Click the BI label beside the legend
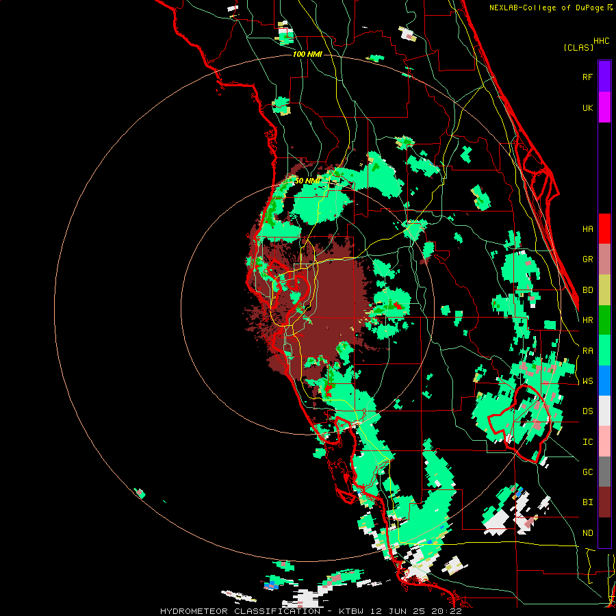616x616 pixels. click(587, 502)
